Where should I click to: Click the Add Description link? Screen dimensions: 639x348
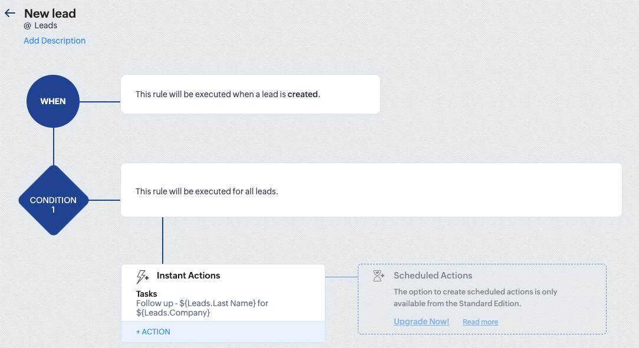54,41
